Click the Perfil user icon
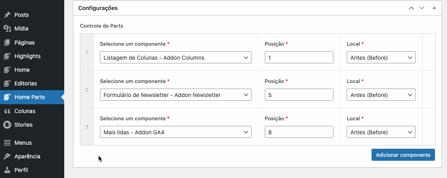Screen dimensions: 447x178 click(x=7, y=170)
